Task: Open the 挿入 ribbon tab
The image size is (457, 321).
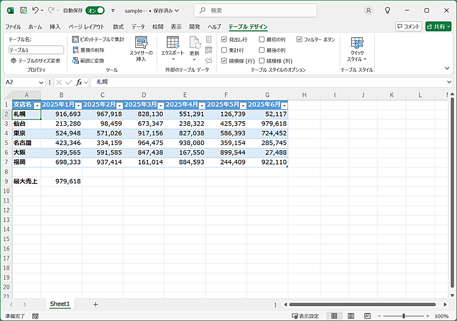Action: tap(55, 27)
